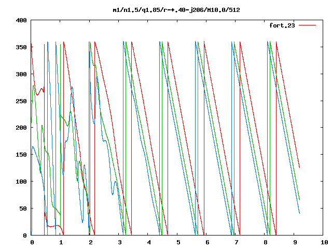Click x-axis label 3
332x249 pixels.
pos(120,242)
